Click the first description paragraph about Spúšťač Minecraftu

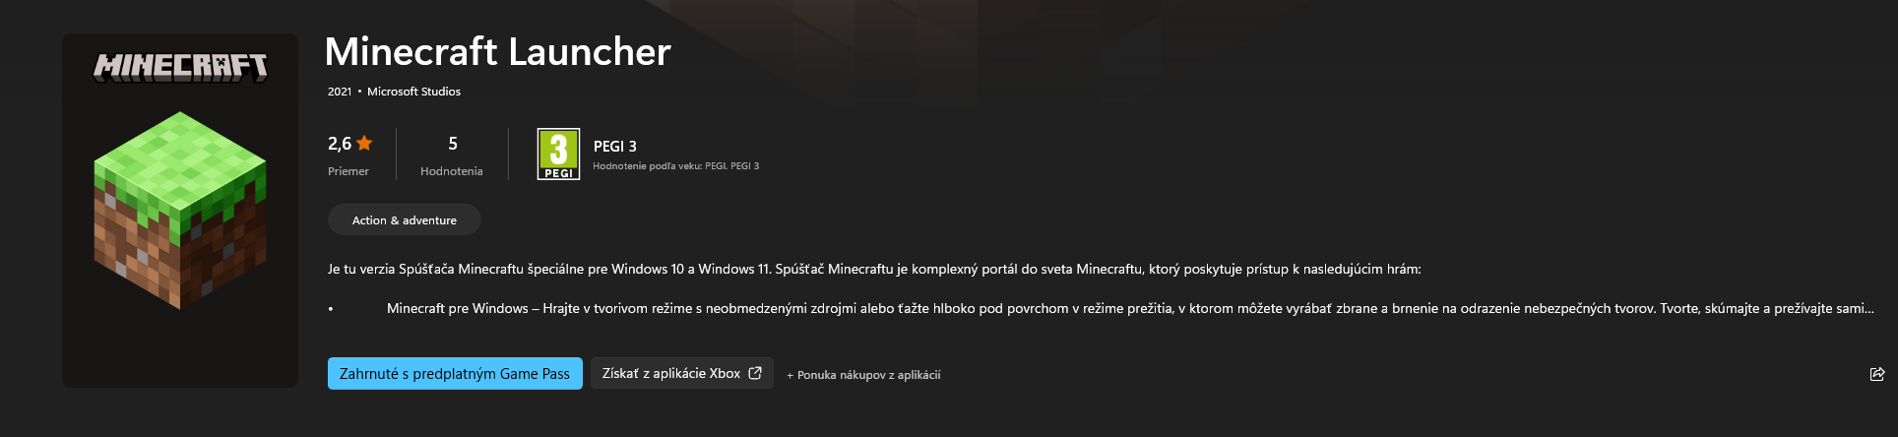pyautogui.click(x=874, y=269)
